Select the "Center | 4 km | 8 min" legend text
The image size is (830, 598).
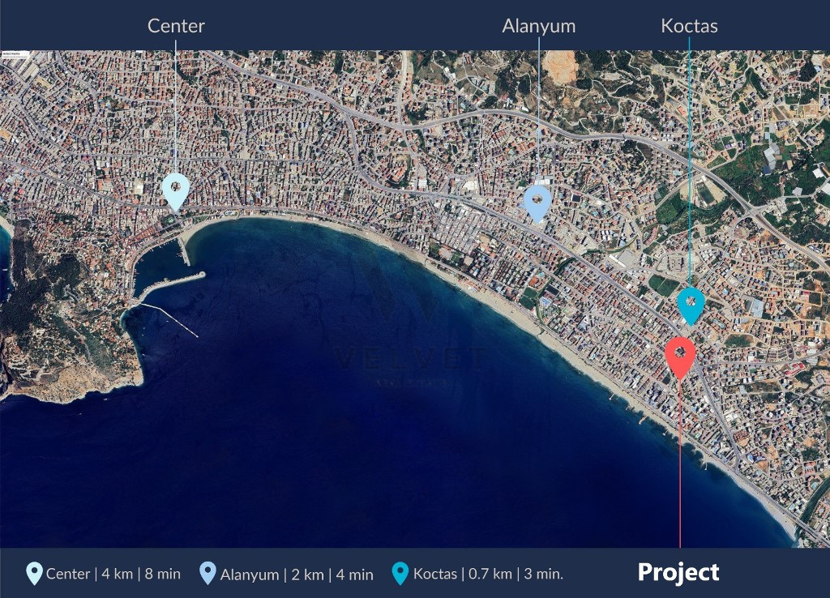[x=113, y=575]
